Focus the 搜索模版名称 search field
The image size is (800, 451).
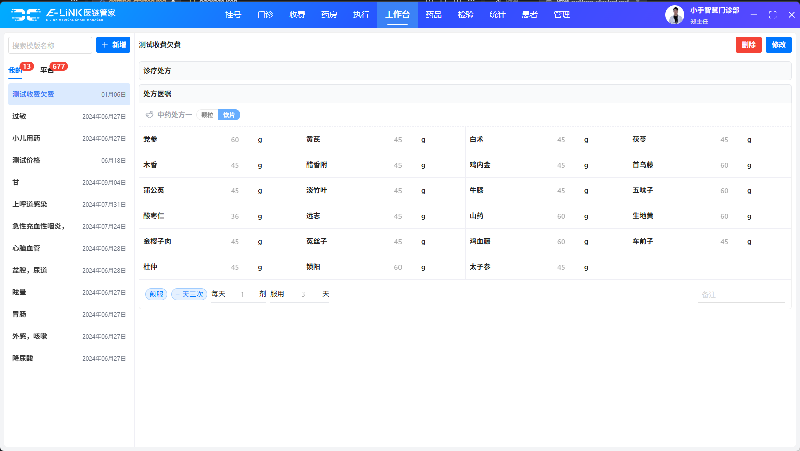point(50,45)
